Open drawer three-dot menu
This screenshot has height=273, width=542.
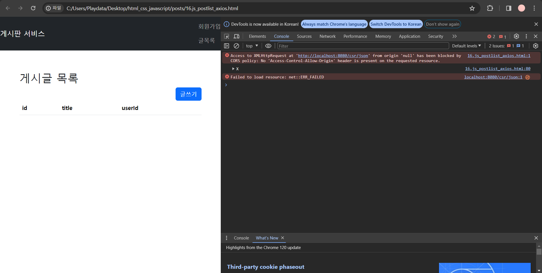point(226,238)
